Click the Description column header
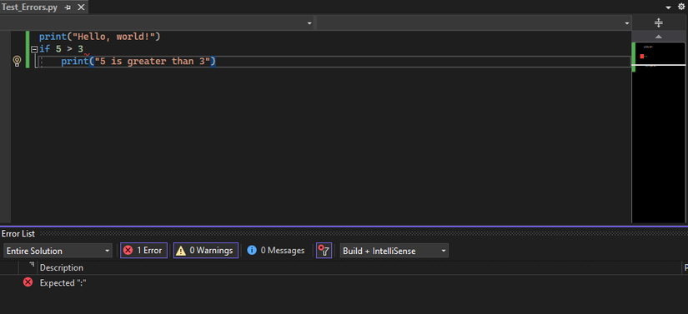The height and width of the screenshot is (314, 688). [x=62, y=267]
